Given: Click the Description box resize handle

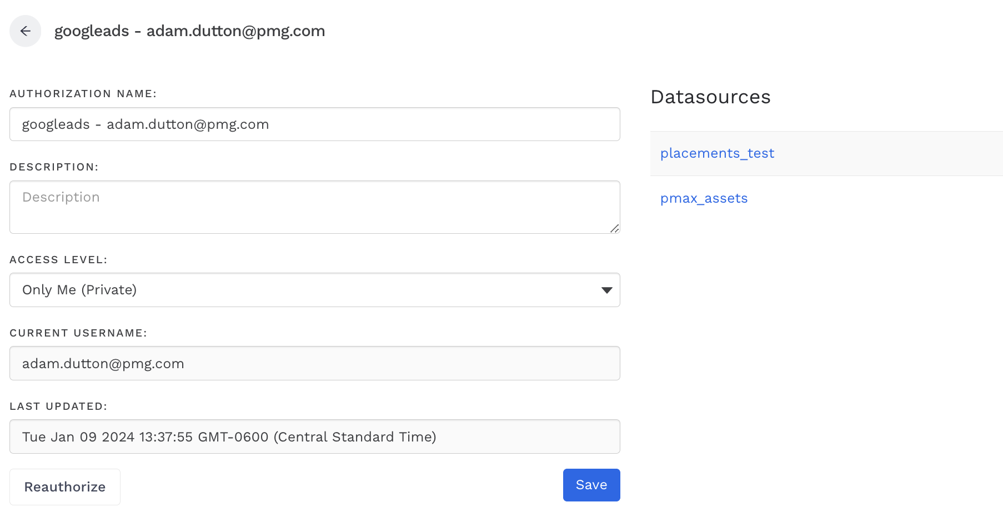Looking at the screenshot, I should point(614,228).
